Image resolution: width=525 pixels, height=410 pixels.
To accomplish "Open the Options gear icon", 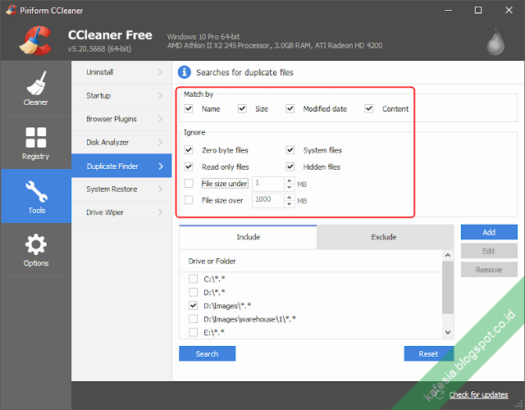I will coord(36,244).
